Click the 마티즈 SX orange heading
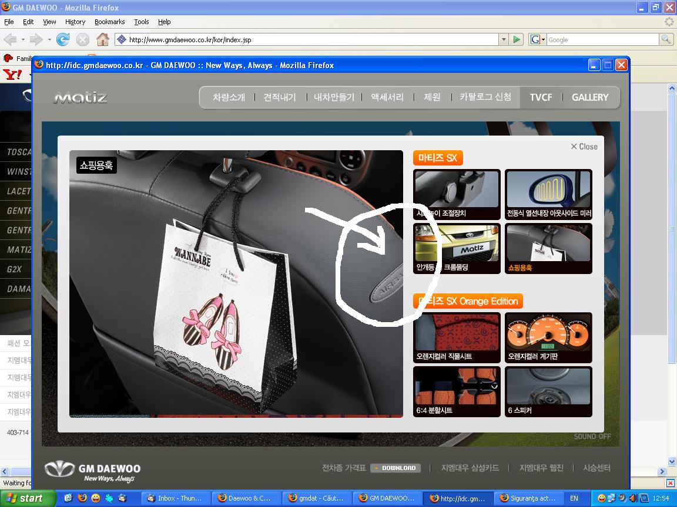The height and width of the screenshot is (507, 677). 438,158
